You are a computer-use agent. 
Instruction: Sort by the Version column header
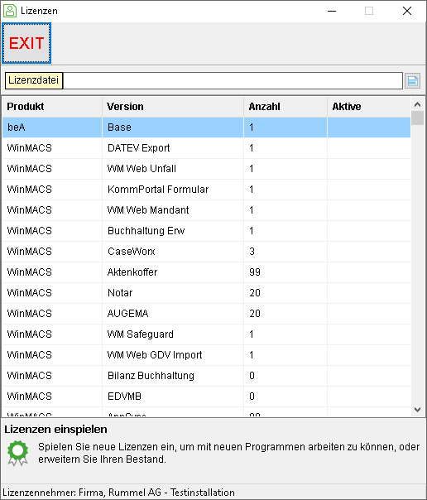coord(173,107)
